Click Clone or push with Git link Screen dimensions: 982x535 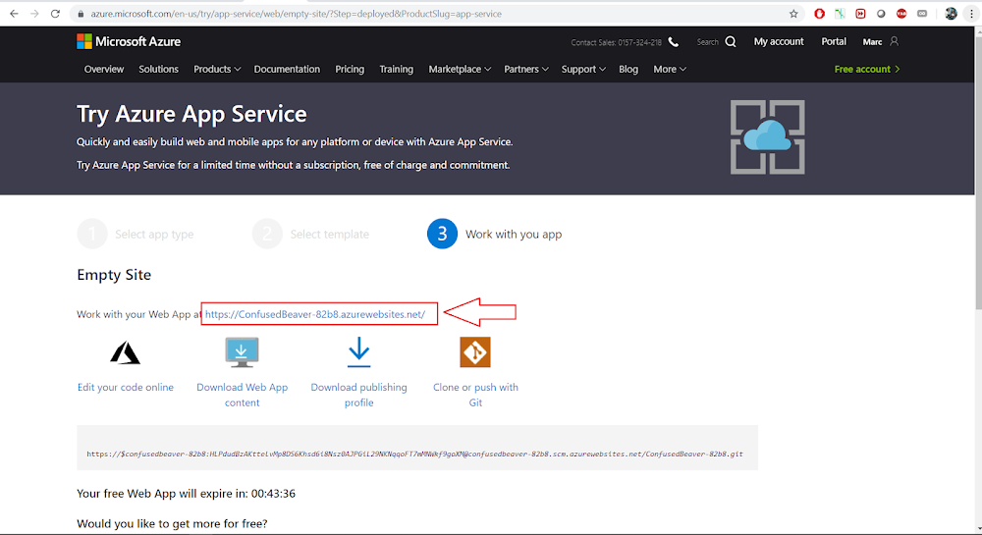[475, 395]
